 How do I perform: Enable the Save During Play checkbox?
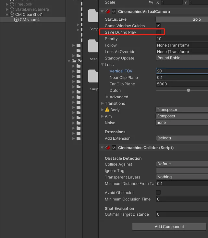(158, 32)
